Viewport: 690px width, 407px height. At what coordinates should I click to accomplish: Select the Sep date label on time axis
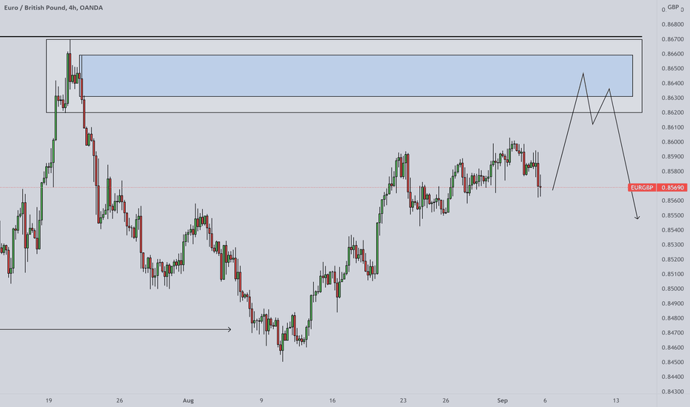pos(502,400)
